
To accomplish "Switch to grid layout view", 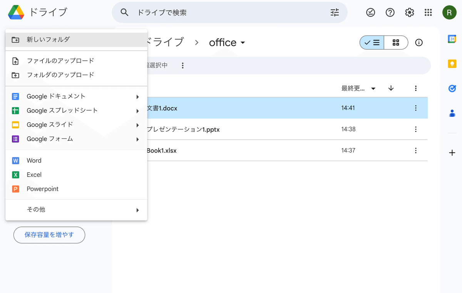I will point(396,43).
